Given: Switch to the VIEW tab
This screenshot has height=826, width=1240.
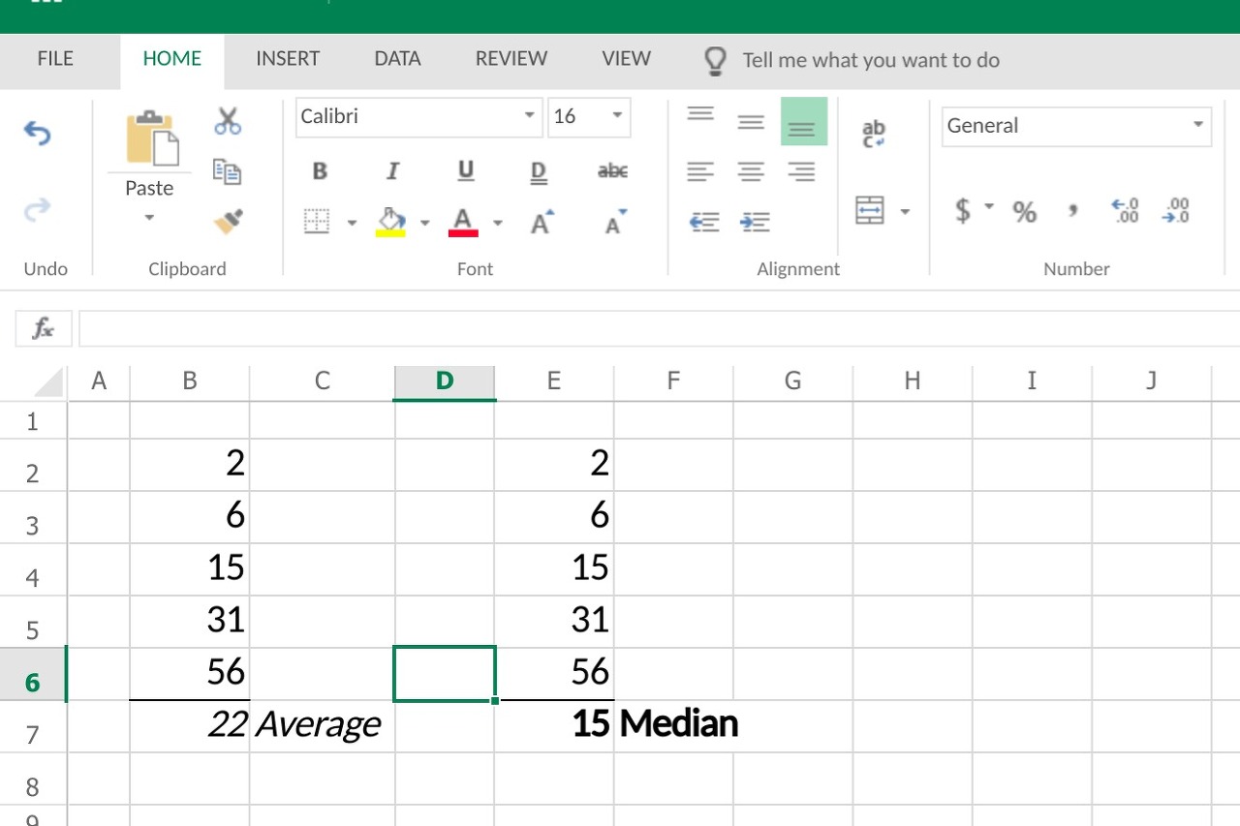Looking at the screenshot, I should pyautogui.click(x=626, y=59).
